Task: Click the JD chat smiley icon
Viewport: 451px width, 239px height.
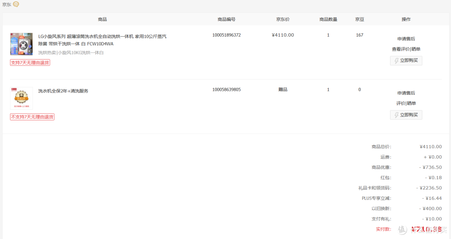Action: point(16,4)
